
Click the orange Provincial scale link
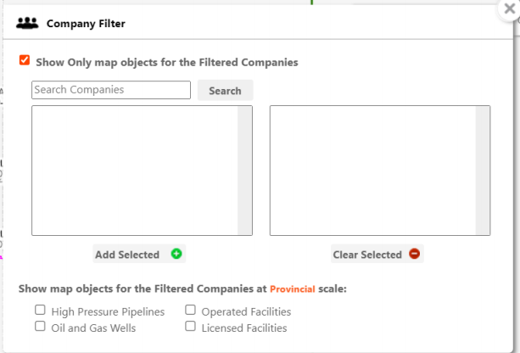click(293, 289)
